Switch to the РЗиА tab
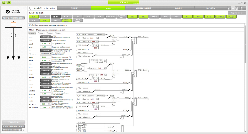Viewport: 248px width, 134px height. pyautogui.click(x=108, y=8)
